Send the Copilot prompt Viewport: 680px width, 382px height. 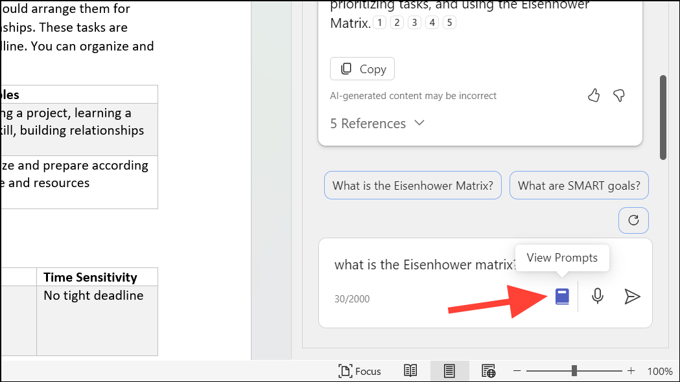tap(632, 296)
